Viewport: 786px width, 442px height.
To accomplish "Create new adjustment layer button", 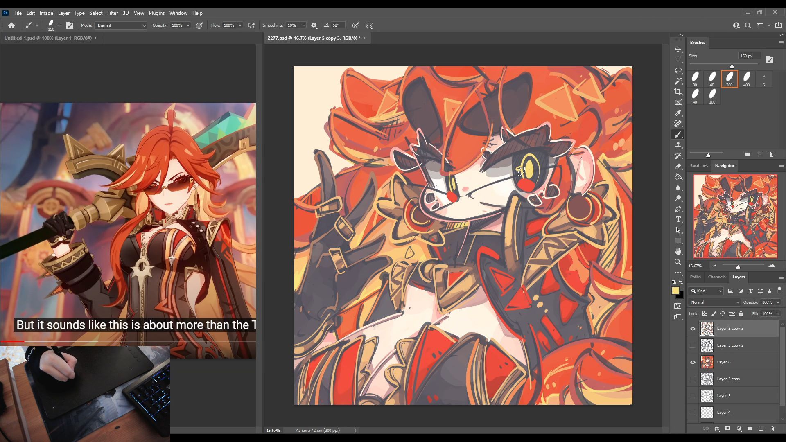I will [739, 428].
